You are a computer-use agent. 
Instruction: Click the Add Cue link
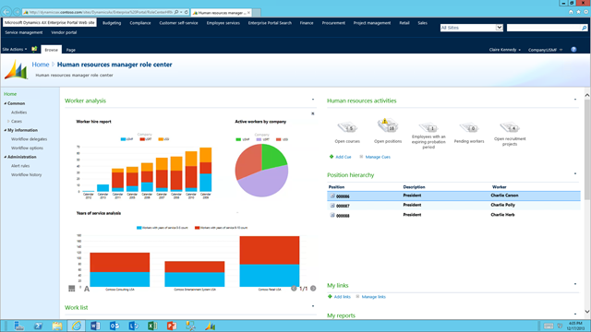(x=344, y=157)
